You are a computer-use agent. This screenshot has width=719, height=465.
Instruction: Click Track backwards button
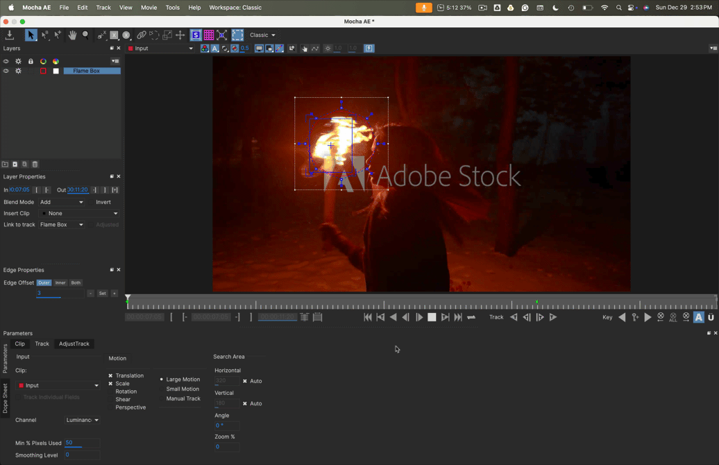point(514,317)
